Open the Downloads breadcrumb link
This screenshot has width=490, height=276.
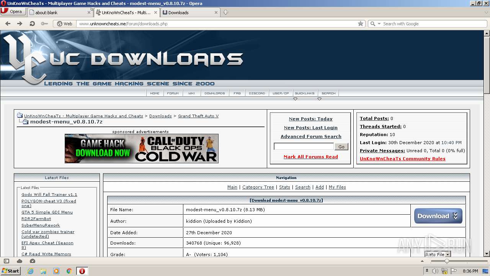pyautogui.click(x=160, y=116)
